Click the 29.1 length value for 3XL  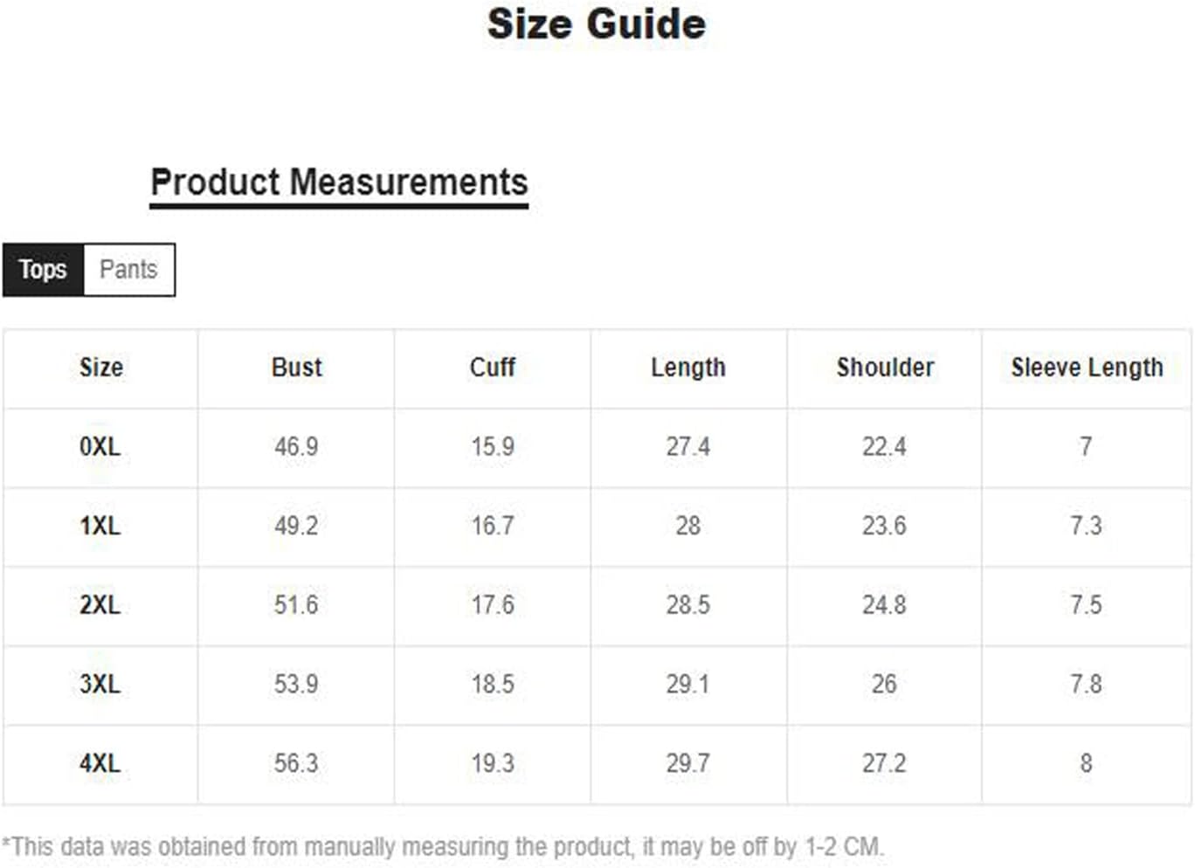(x=688, y=685)
